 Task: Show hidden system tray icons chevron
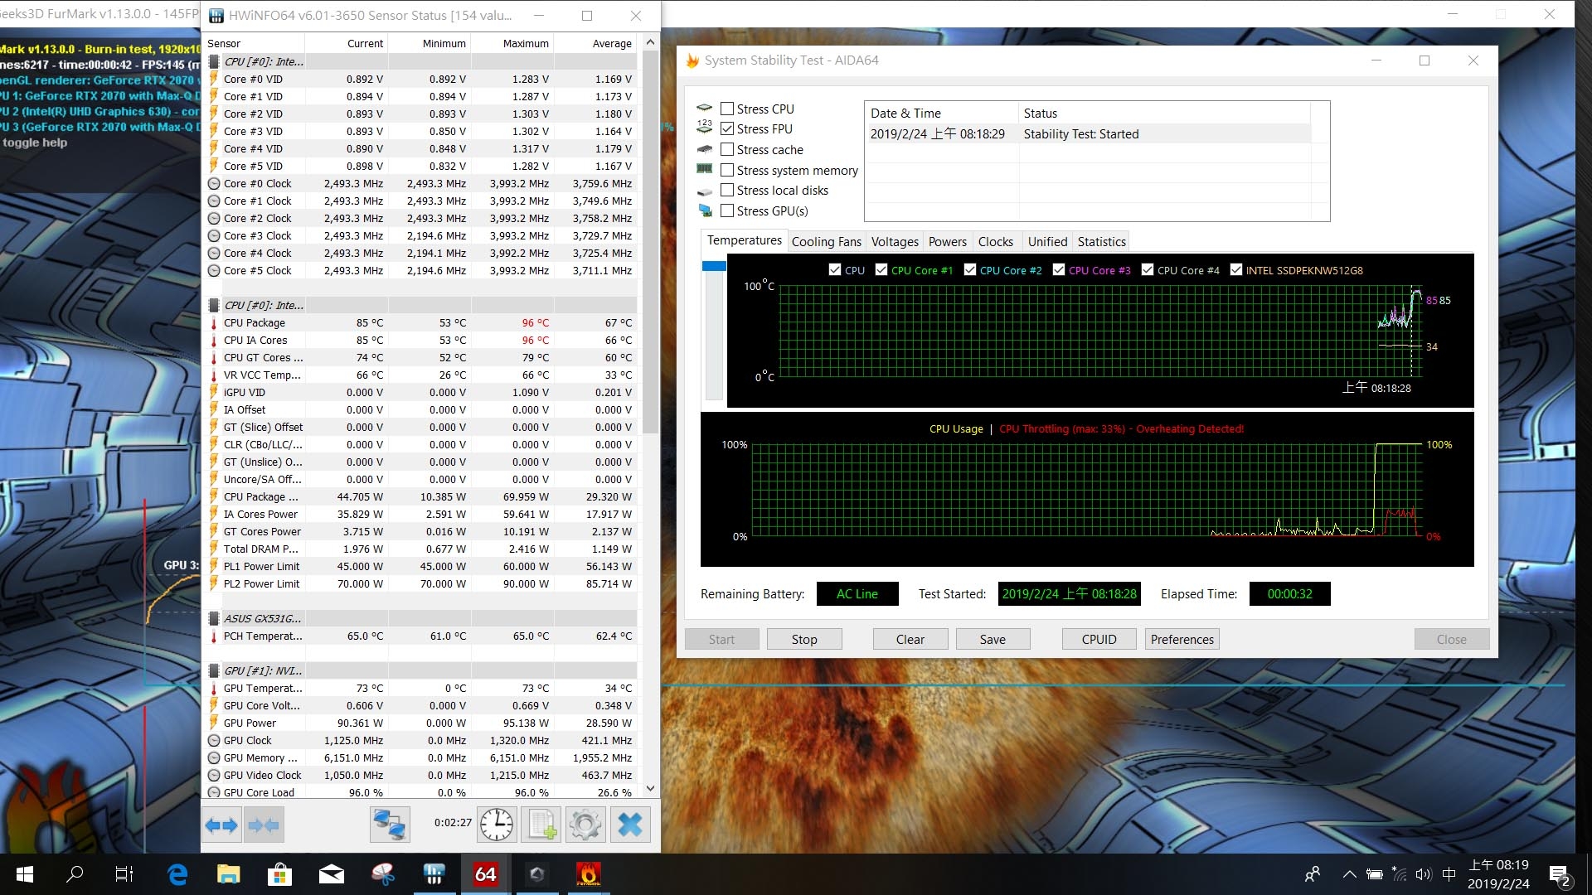point(1349,874)
